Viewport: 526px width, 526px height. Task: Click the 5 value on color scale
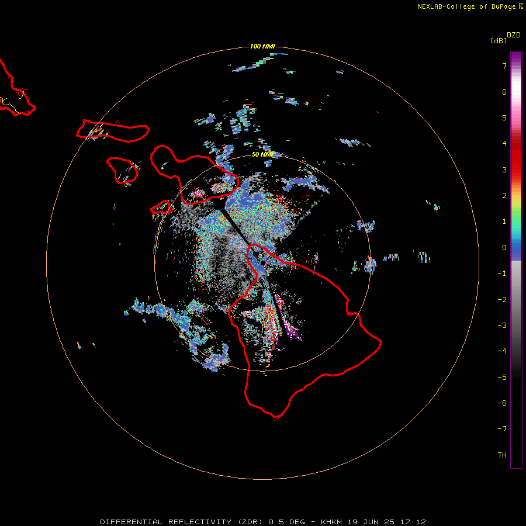(x=504, y=117)
